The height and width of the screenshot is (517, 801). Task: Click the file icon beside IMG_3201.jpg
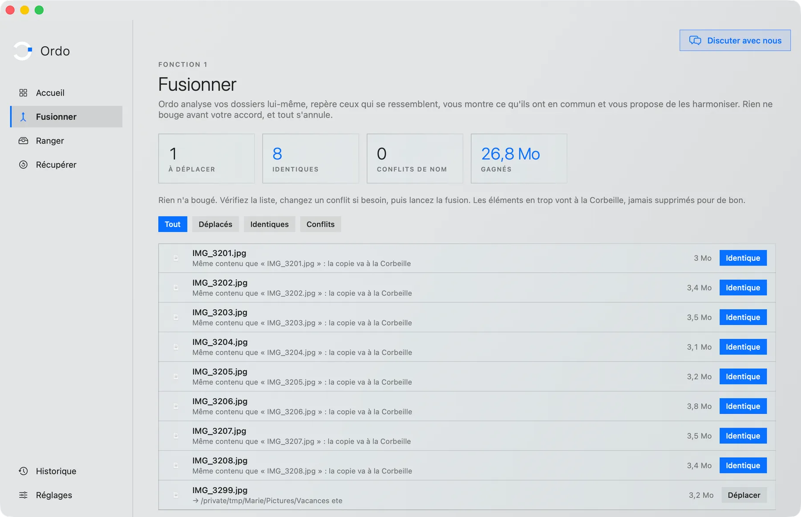point(176,258)
